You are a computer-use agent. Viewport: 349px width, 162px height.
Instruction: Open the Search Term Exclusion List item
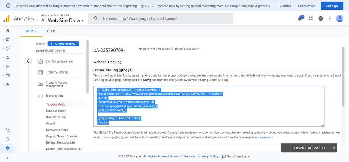(x=64, y=149)
